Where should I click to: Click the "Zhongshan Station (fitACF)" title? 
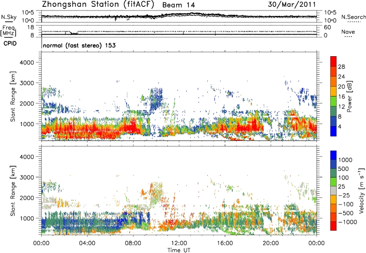(98, 5)
